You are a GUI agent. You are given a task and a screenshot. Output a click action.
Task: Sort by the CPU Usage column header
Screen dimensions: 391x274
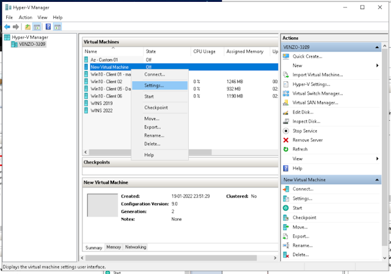click(207, 51)
